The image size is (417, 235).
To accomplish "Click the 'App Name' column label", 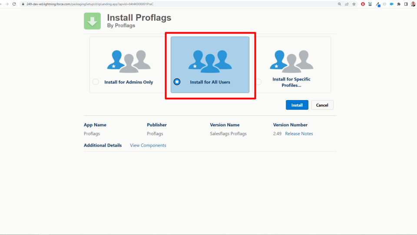I will pos(95,125).
